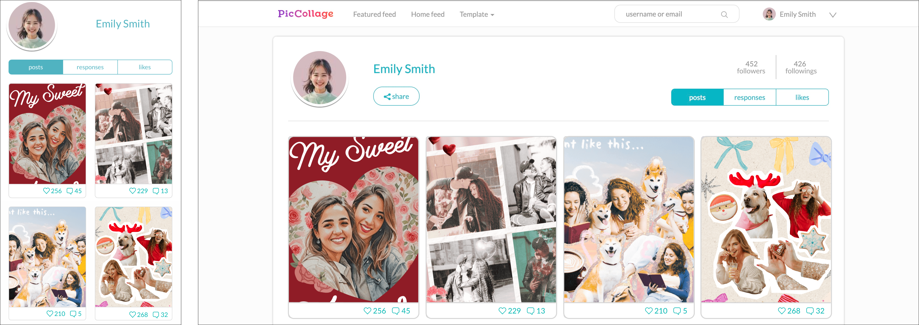Tap the profile photo in the mobile view
This screenshot has height=325, width=919.
coord(32,25)
